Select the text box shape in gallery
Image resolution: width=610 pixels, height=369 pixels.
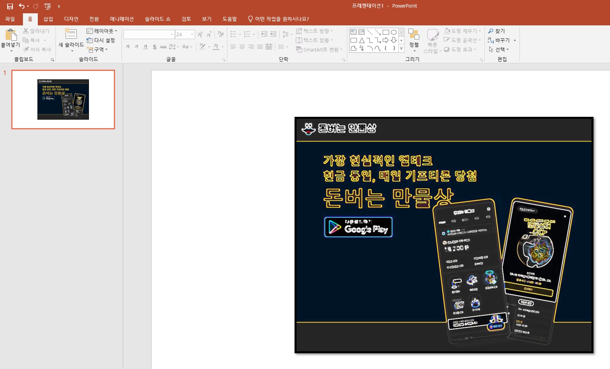(353, 32)
